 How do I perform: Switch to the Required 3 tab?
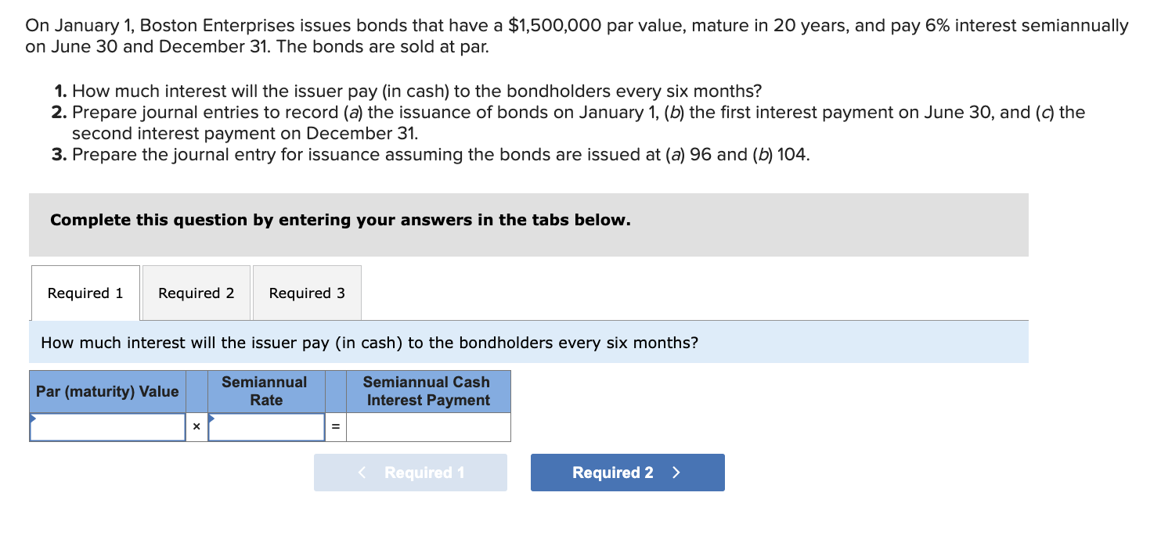click(306, 293)
